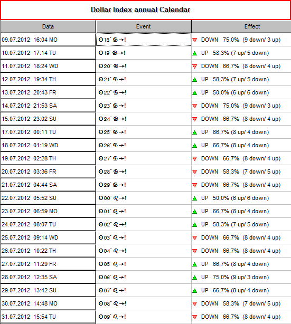The width and height of the screenshot is (291, 324).
Task: Click the green up arrow for 28.07.2012
Action: pos(195,278)
